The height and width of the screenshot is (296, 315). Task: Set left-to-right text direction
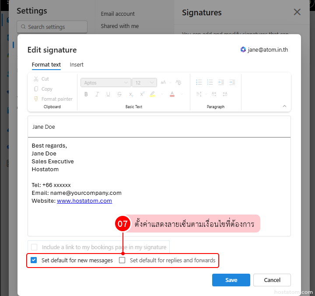[x=214, y=94]
